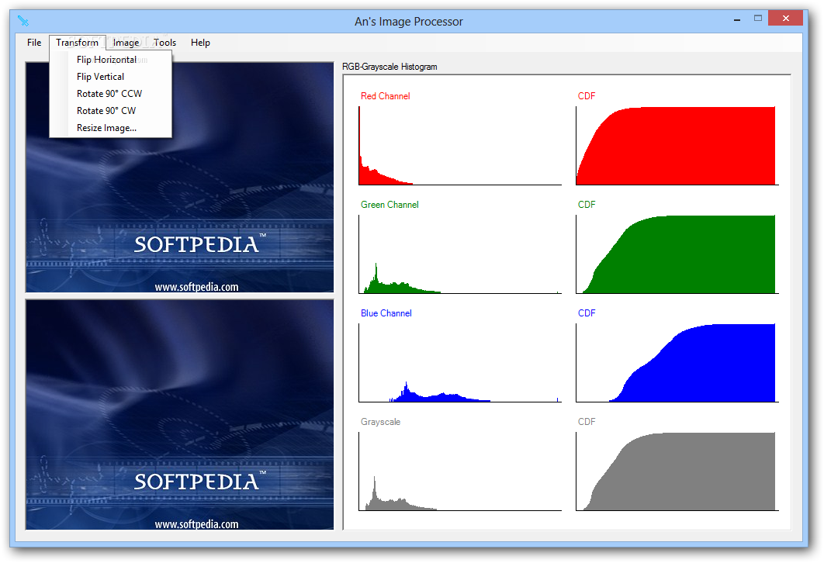Maximize the An's Image Processor window
The image size is (824, 563).
pos(758,19)
